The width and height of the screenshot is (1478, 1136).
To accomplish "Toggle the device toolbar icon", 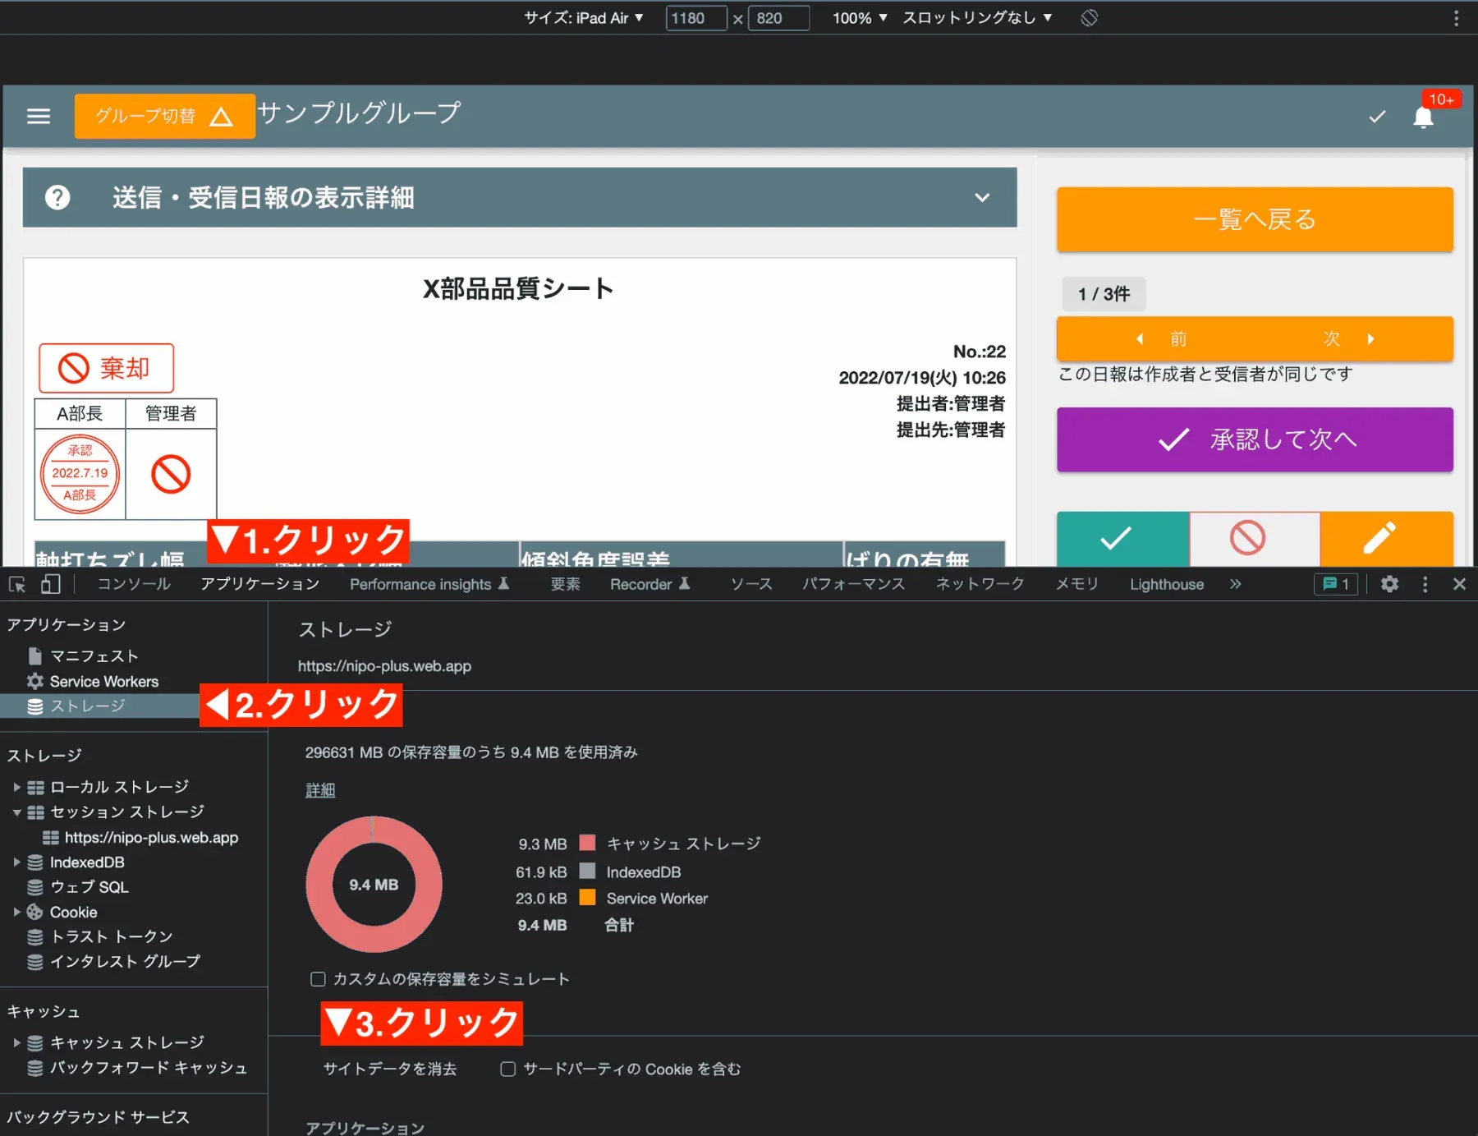I will click(51, 584).
